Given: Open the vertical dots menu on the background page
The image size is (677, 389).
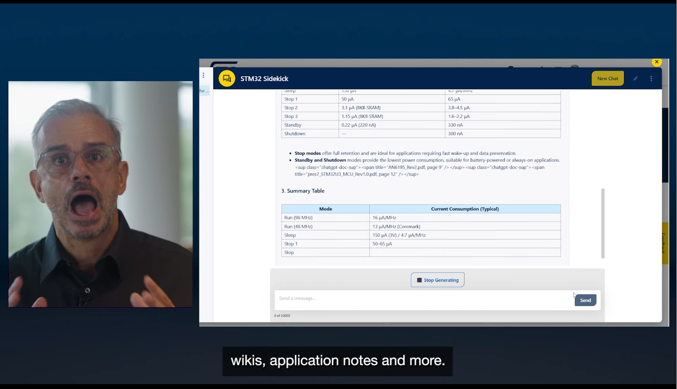Looking at the screenshot, I should (x=204, y=75).
